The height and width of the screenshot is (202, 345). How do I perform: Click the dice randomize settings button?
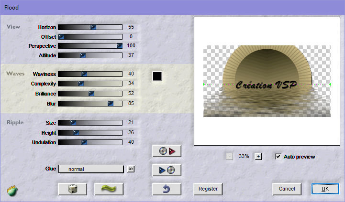pyautogui.click(x=73, y=189)
